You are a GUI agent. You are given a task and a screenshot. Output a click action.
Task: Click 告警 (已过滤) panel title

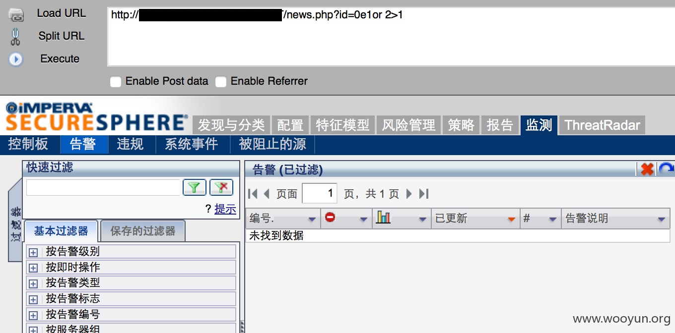pyautogui.click(x=288, y=170)
